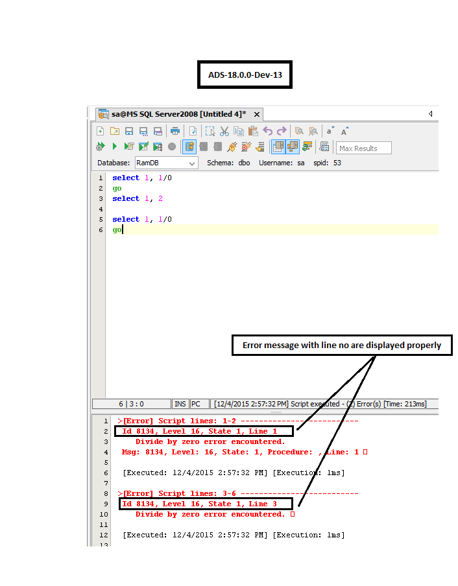Click the reconnect arrow icon
This screenshot has height=586, width=458.
(260, 147)
